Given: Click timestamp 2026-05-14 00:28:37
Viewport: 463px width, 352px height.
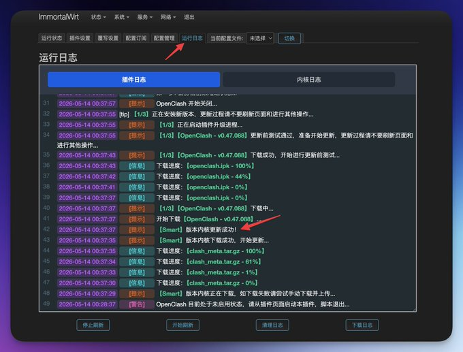Looking at the screenshot, I should click(87, 304).
